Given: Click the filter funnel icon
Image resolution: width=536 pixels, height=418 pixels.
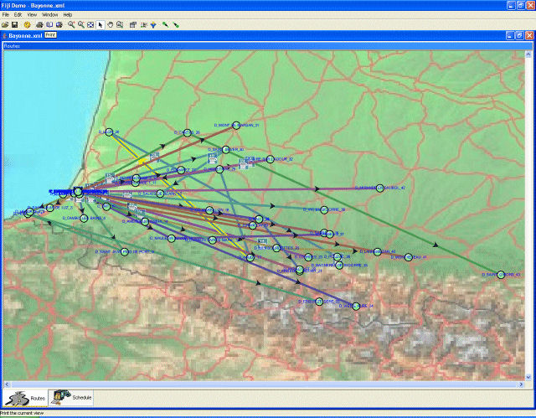Looking at the screenshot, I should click(154, 25).
